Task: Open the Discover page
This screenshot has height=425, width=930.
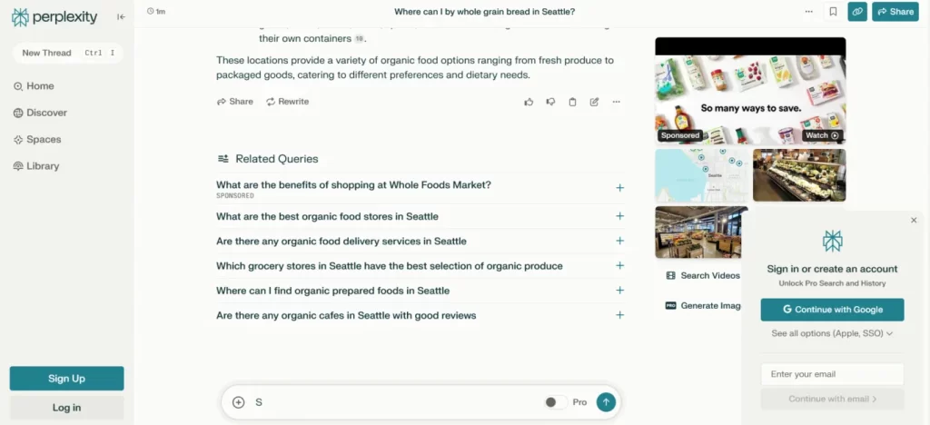Action: tap(45, 113)
